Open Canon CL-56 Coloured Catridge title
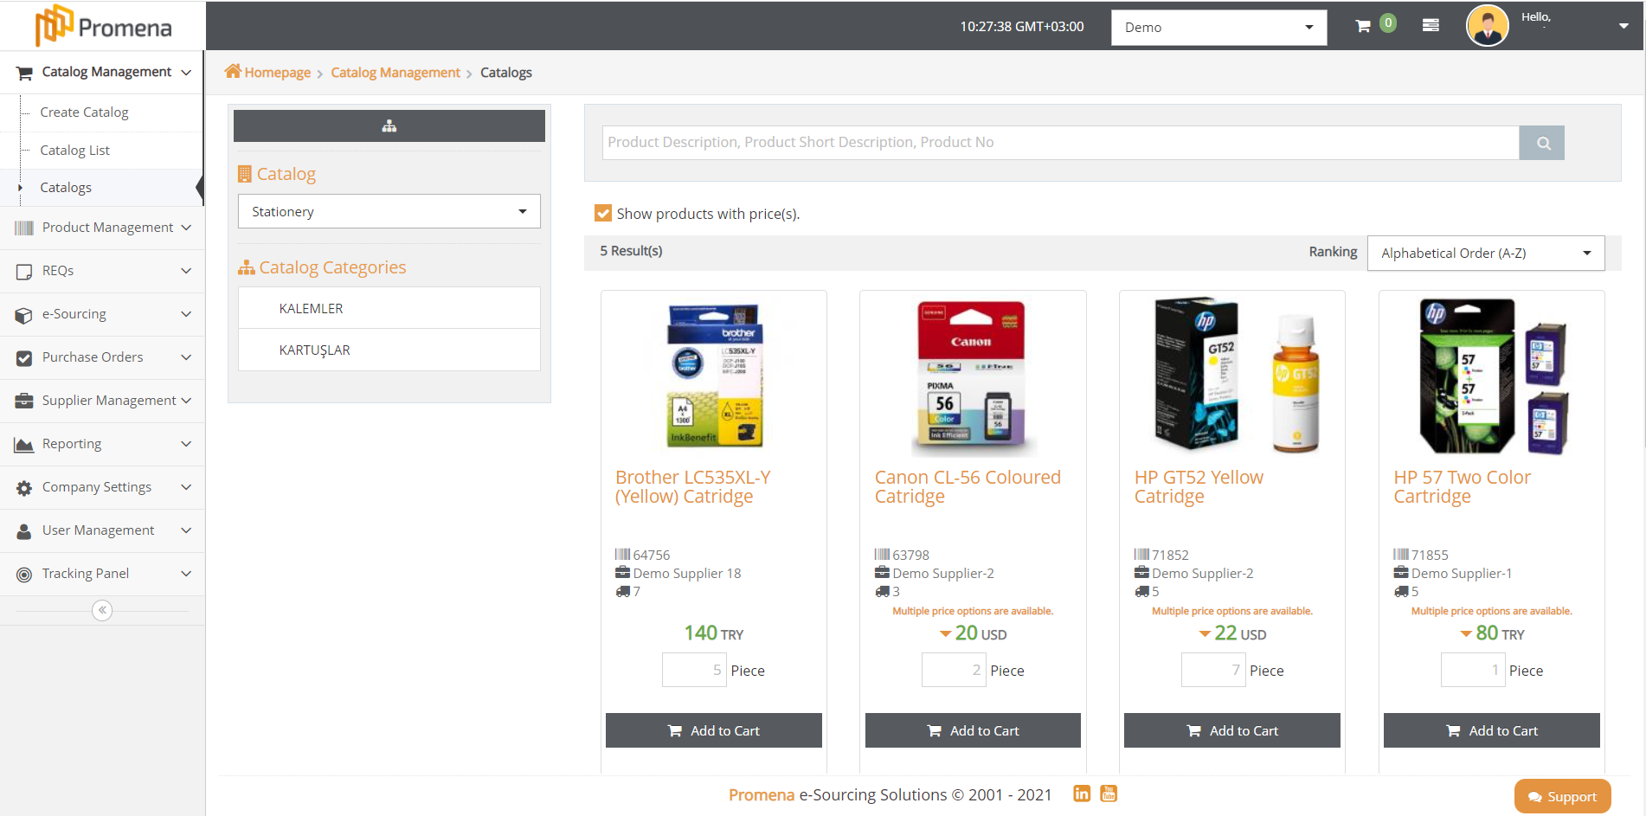Image resolution: width=1646 pixels, height=816 pixels. [968, 487]
